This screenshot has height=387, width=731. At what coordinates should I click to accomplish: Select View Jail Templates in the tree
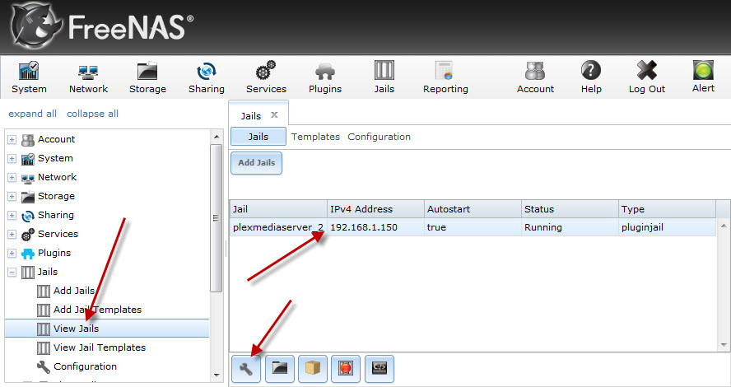coord(100,347)
